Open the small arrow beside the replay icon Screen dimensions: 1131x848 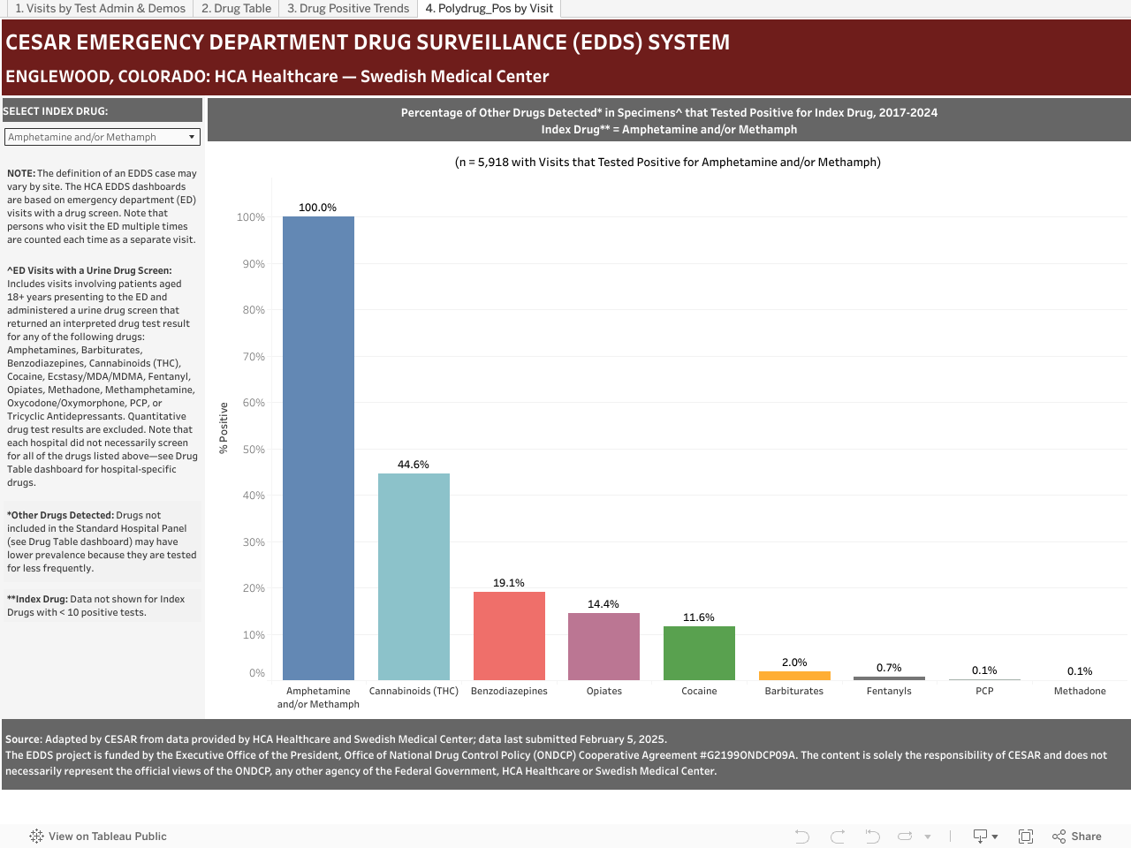[928, 837]
